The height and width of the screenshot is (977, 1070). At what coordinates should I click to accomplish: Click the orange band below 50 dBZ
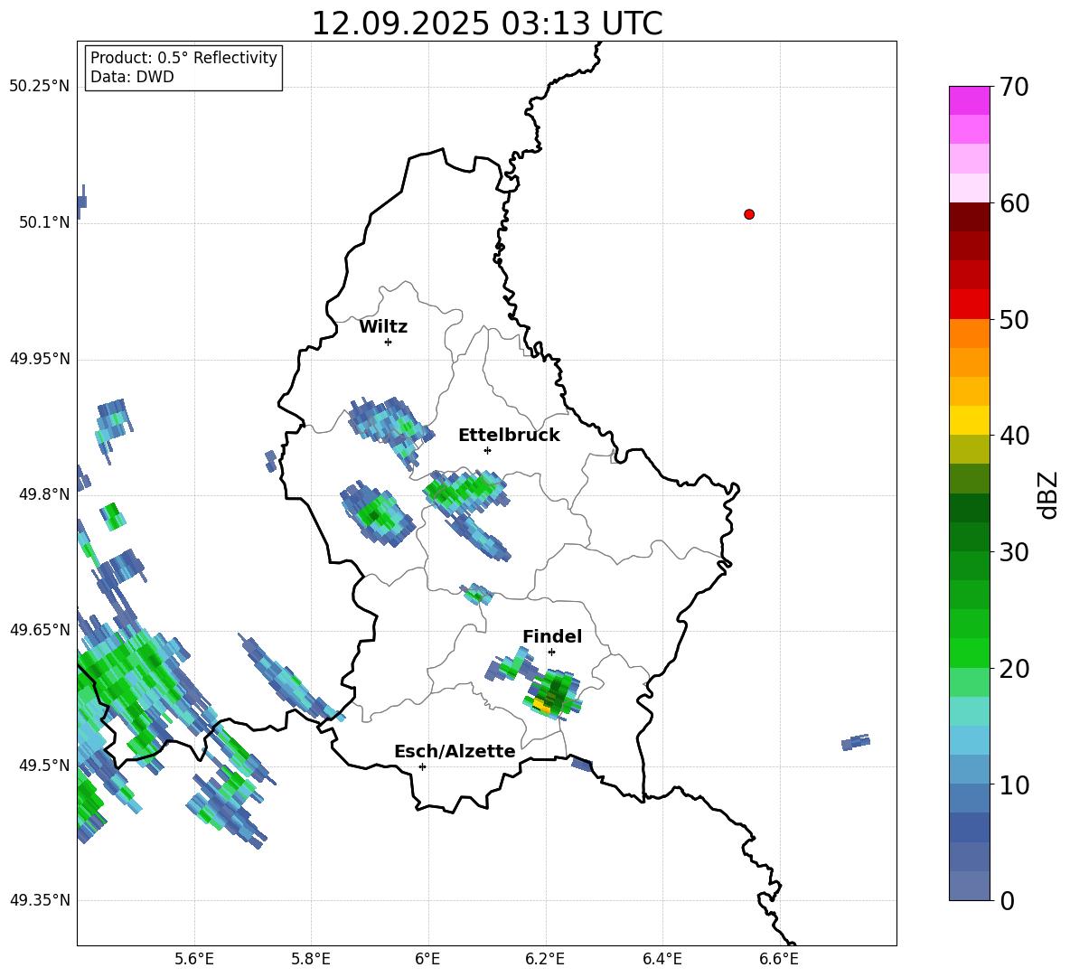coord(969,333)
